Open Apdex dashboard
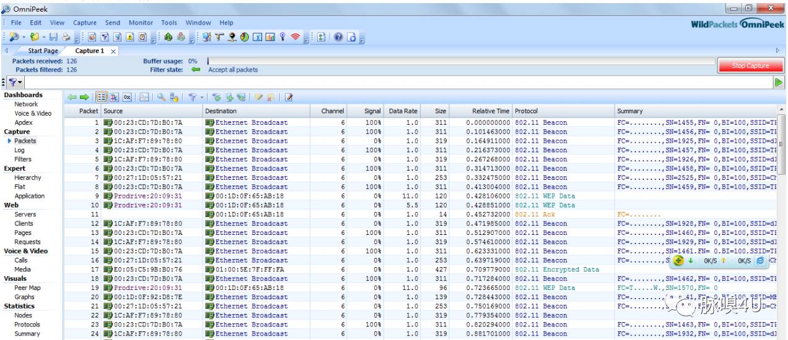The height and width of the screenshot is (340, 788). click(x=24, y=122)
